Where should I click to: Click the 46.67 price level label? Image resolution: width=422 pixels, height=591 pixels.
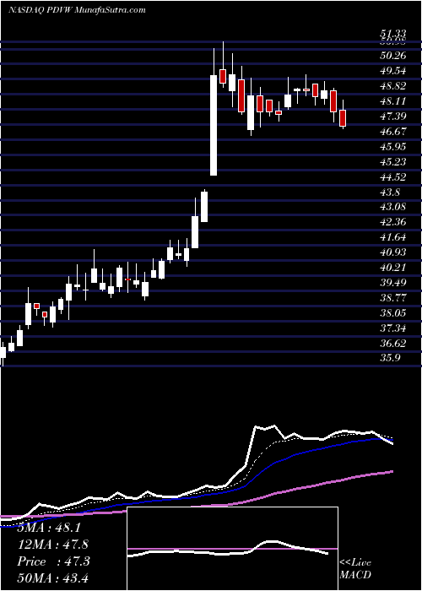[x=394, y=132]
